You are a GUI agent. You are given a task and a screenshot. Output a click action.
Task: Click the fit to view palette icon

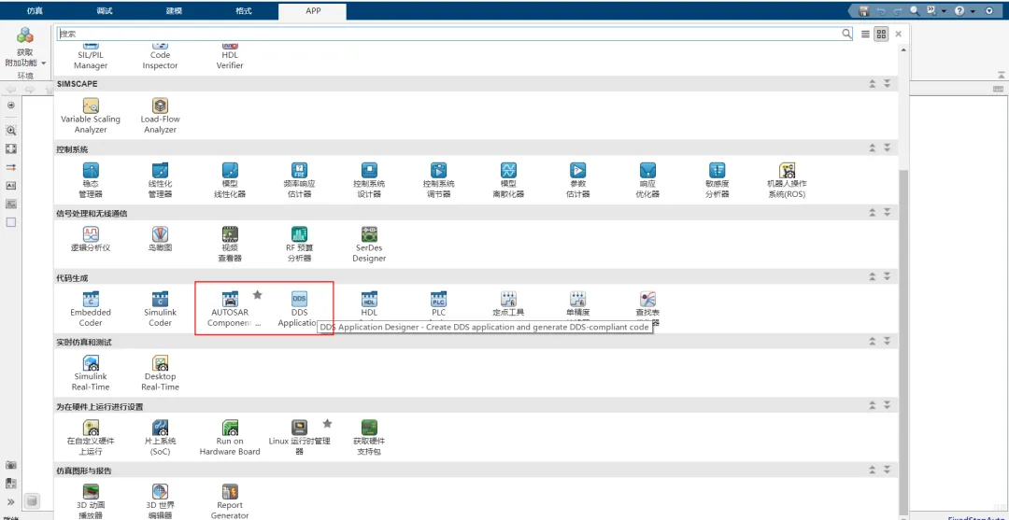[11, 148]
